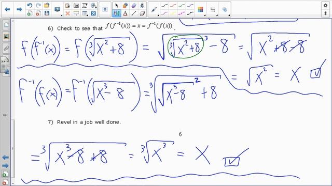Open the pen type dropdown
The height and width of the screenshot is (186, 332).
(155, 10)
